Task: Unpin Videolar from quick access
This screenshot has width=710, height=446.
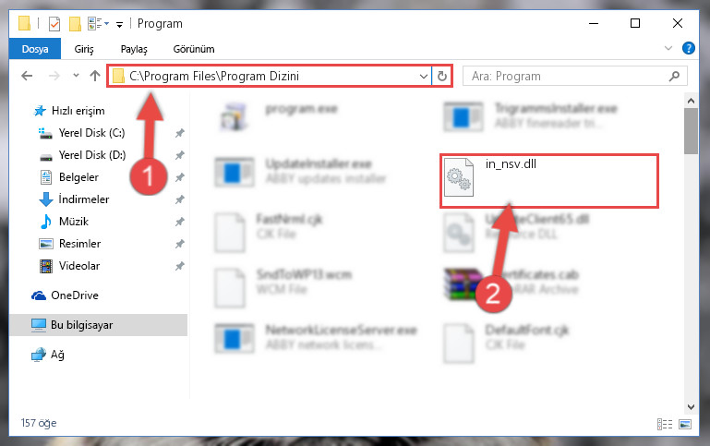Action: [180, 266]
